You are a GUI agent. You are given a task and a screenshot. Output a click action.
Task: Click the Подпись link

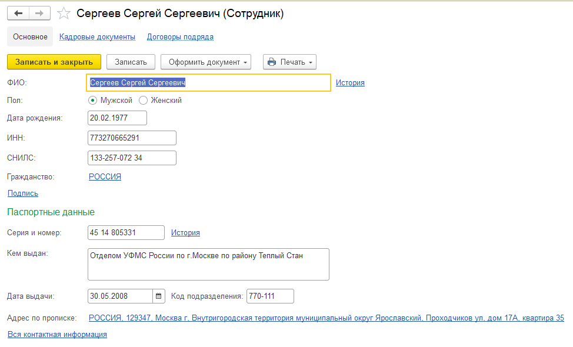tap(23, 193)
